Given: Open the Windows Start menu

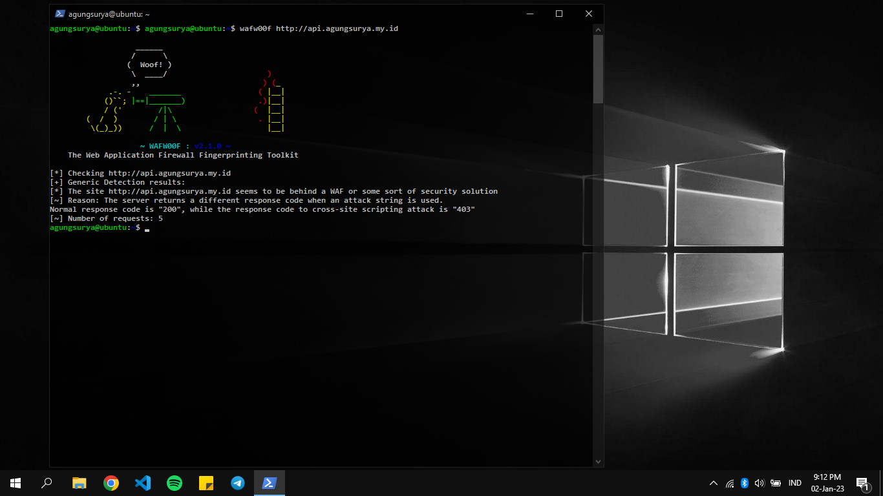Looking at the screenshot, I should (16, 483).
